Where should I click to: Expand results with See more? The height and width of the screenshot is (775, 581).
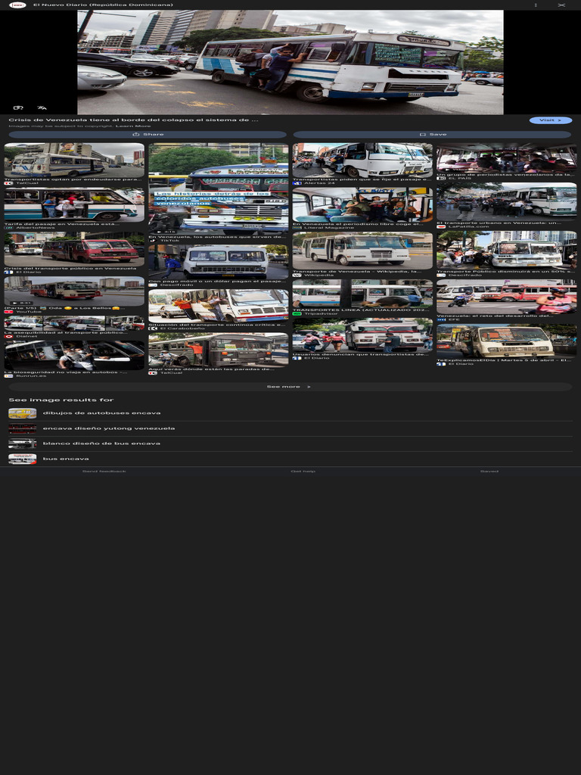[x=290, y=387]
